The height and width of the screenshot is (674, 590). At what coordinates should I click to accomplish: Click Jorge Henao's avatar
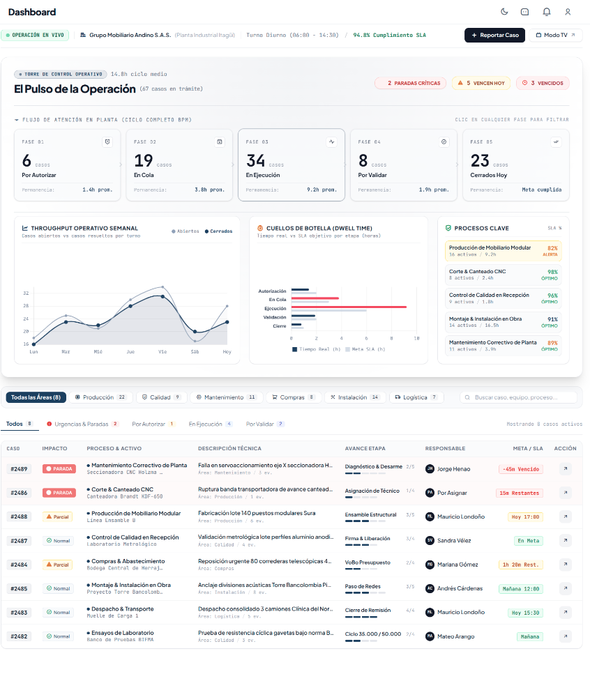pos(430,469)
